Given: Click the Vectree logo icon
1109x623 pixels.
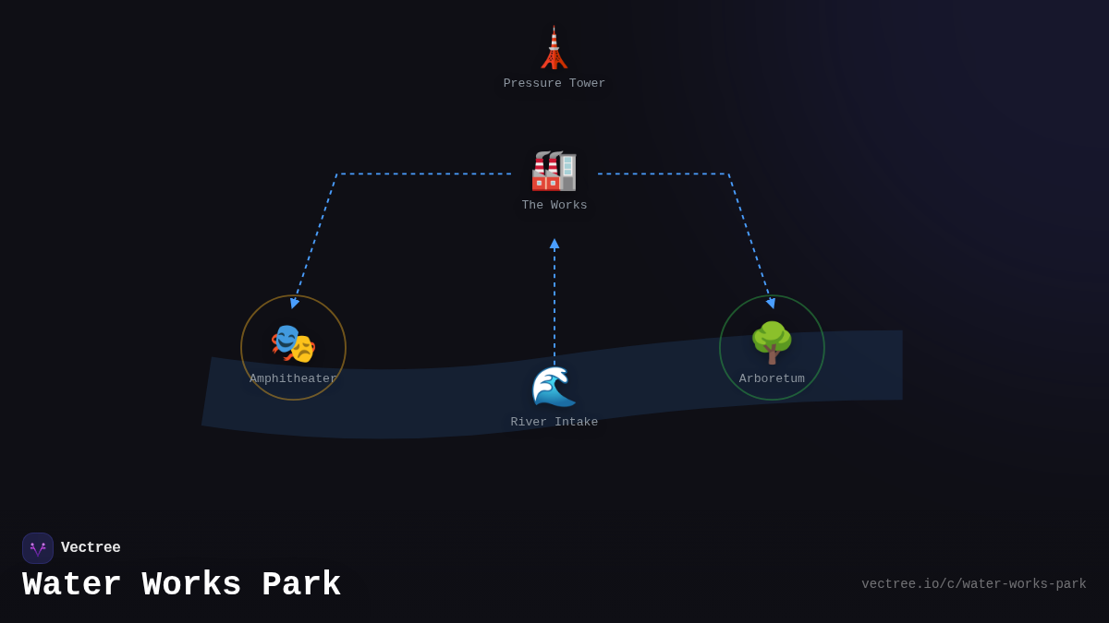Looking at the screenshot, I should [38, 548].
